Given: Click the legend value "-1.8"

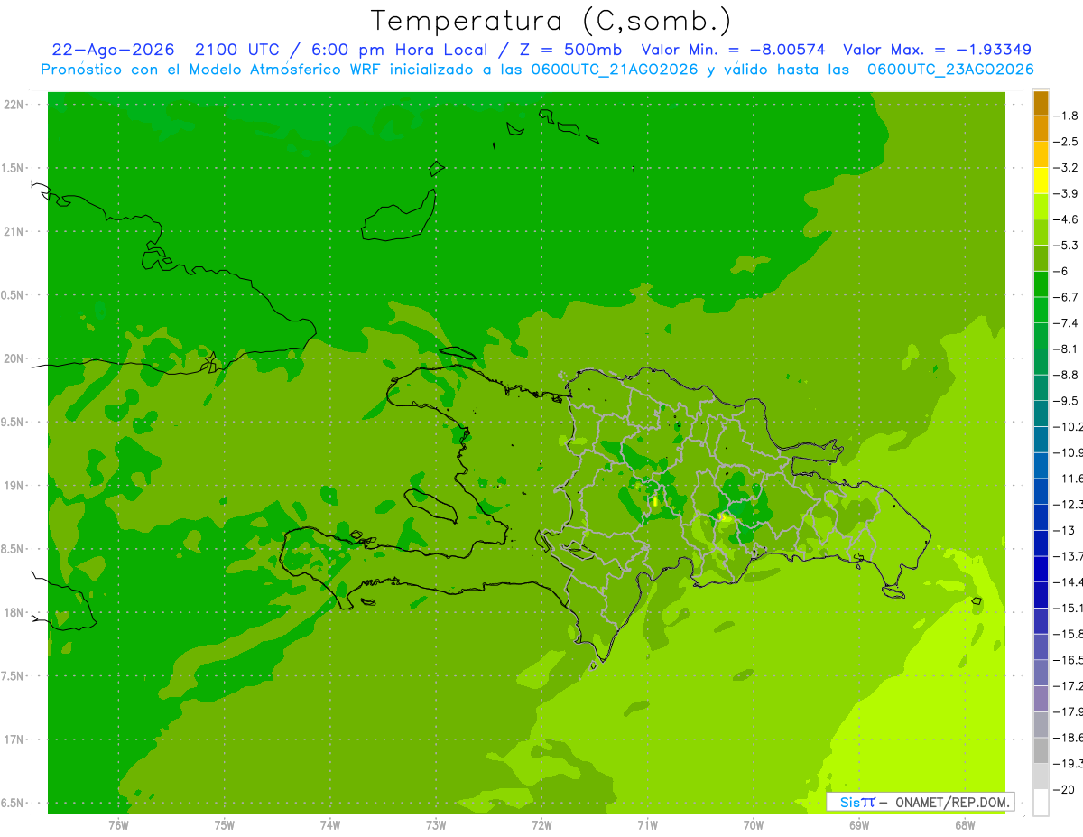Looking at the screenshot, I should coord(1066,116).
